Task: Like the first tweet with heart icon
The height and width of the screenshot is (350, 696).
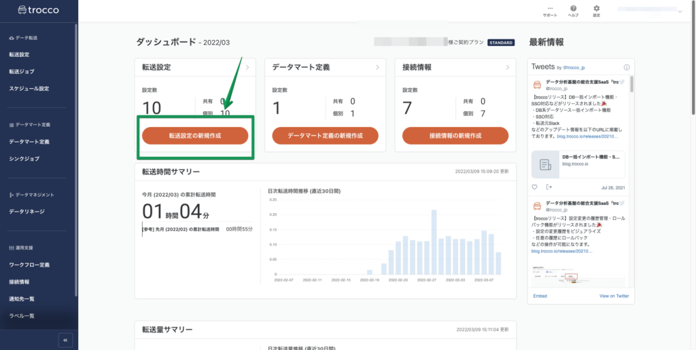Action: pos(535,187)
